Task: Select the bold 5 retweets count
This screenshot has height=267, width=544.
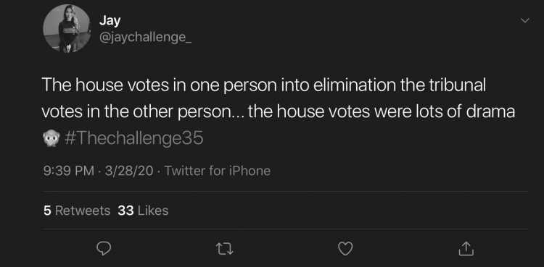Action: coord(47,211)
